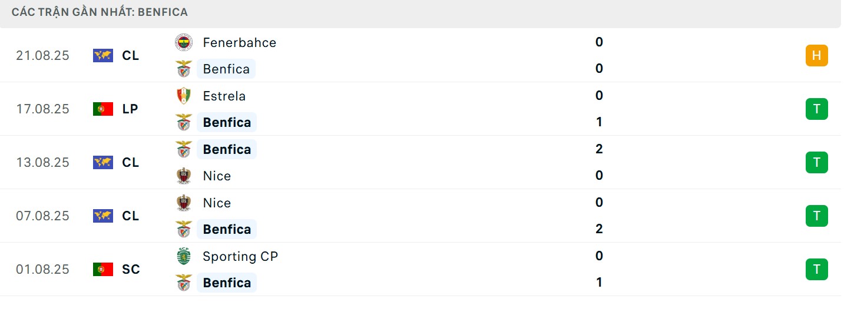Screen dimensions: 854x309
Task: Click the Portugal flag beside SC
Action: [103, 269]
